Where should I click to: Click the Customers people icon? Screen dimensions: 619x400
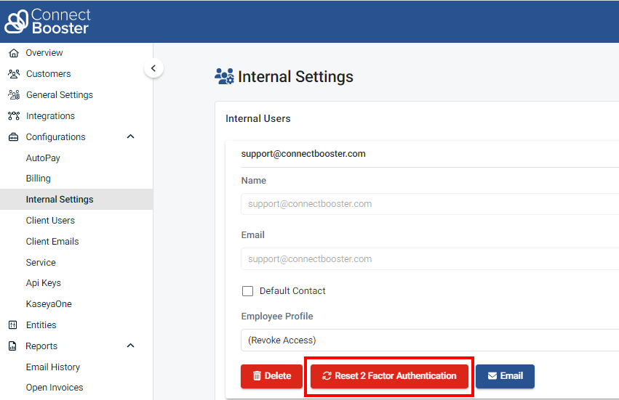point(13,74)
